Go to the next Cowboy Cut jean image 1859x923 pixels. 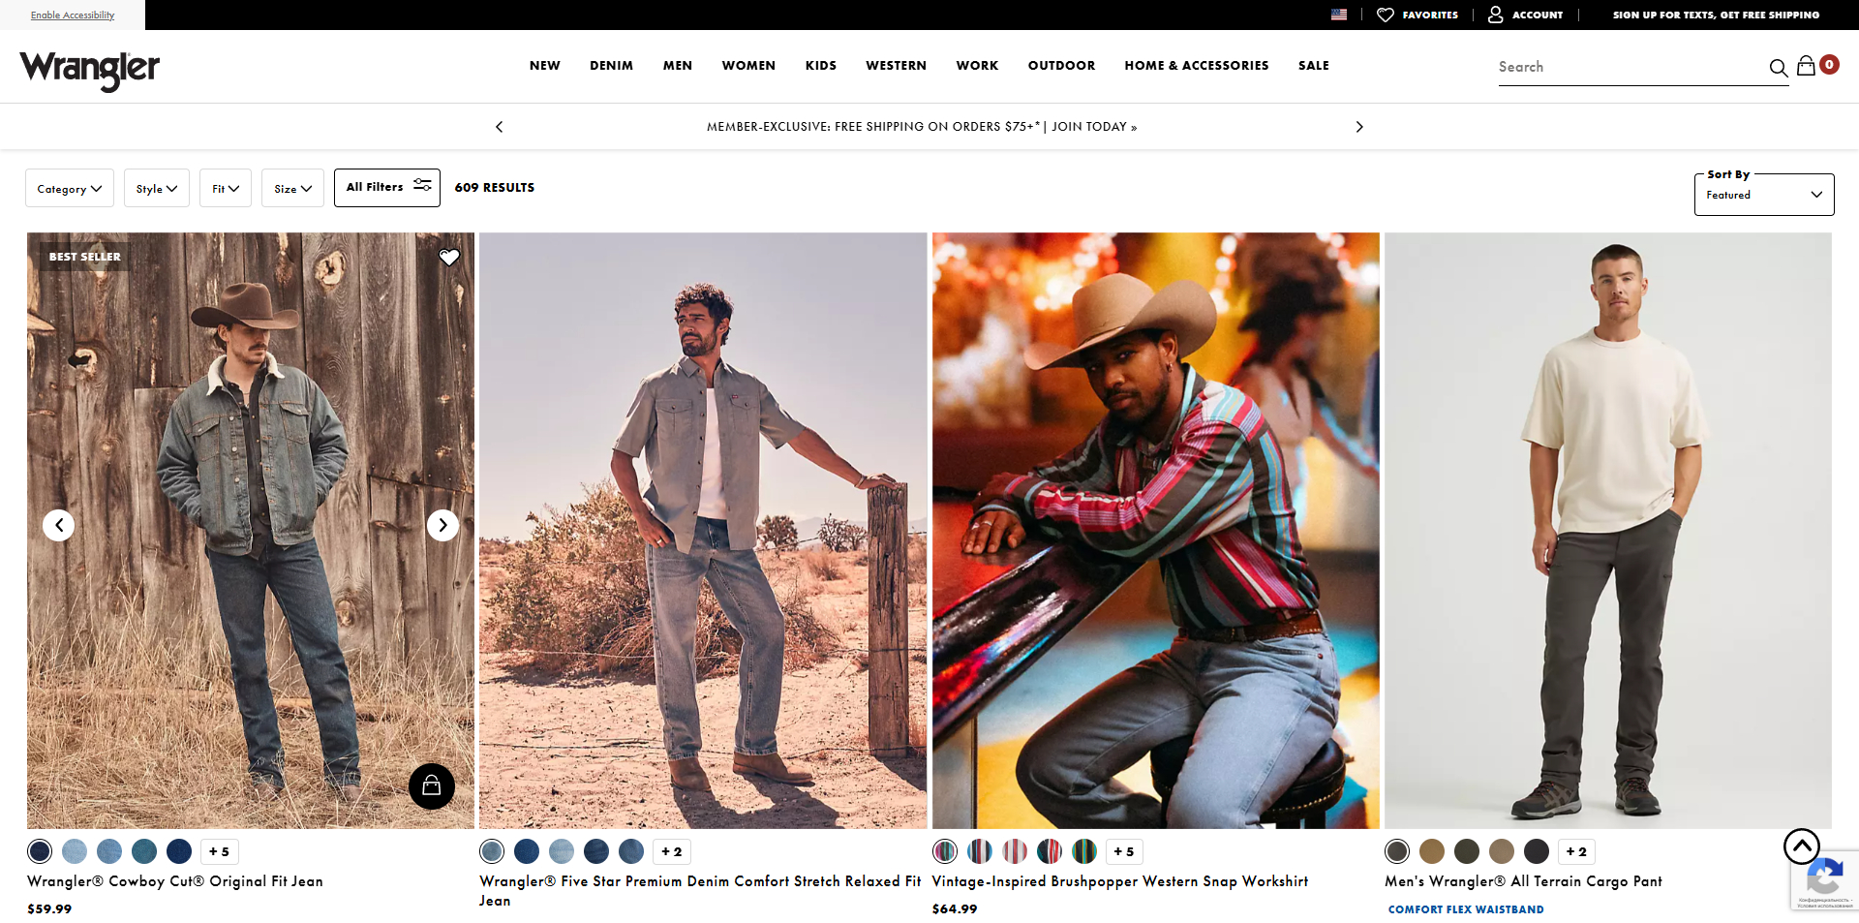[x=442, y=525]
